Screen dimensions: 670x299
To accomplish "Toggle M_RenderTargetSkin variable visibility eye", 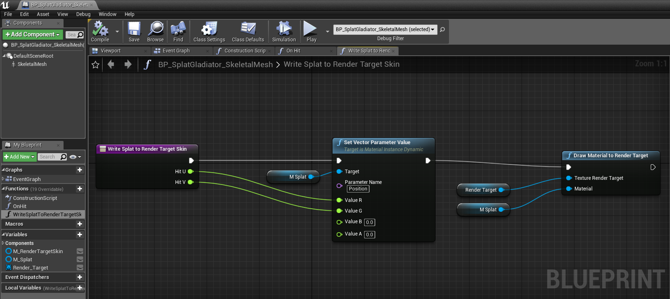I will 80,251.
